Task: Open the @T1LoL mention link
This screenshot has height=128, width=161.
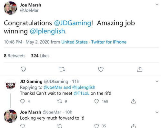Action: [x=81, y=93]
